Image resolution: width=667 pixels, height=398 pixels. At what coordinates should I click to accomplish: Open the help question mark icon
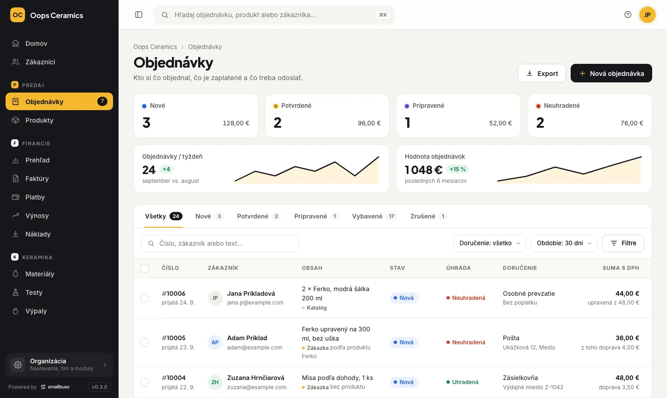pos(628,15)
